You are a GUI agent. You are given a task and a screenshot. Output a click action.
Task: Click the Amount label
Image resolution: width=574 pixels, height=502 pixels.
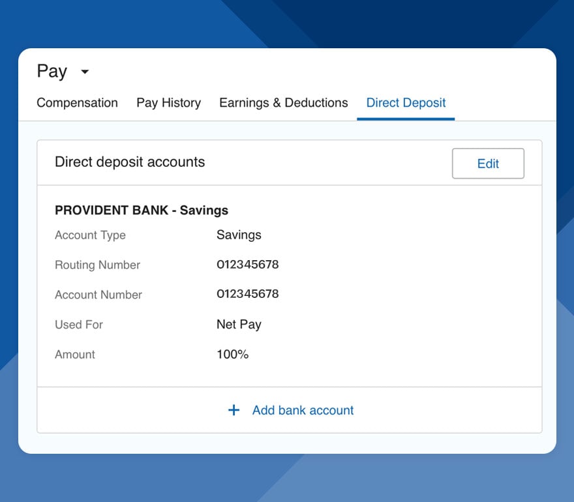click(x=75, y=355)
